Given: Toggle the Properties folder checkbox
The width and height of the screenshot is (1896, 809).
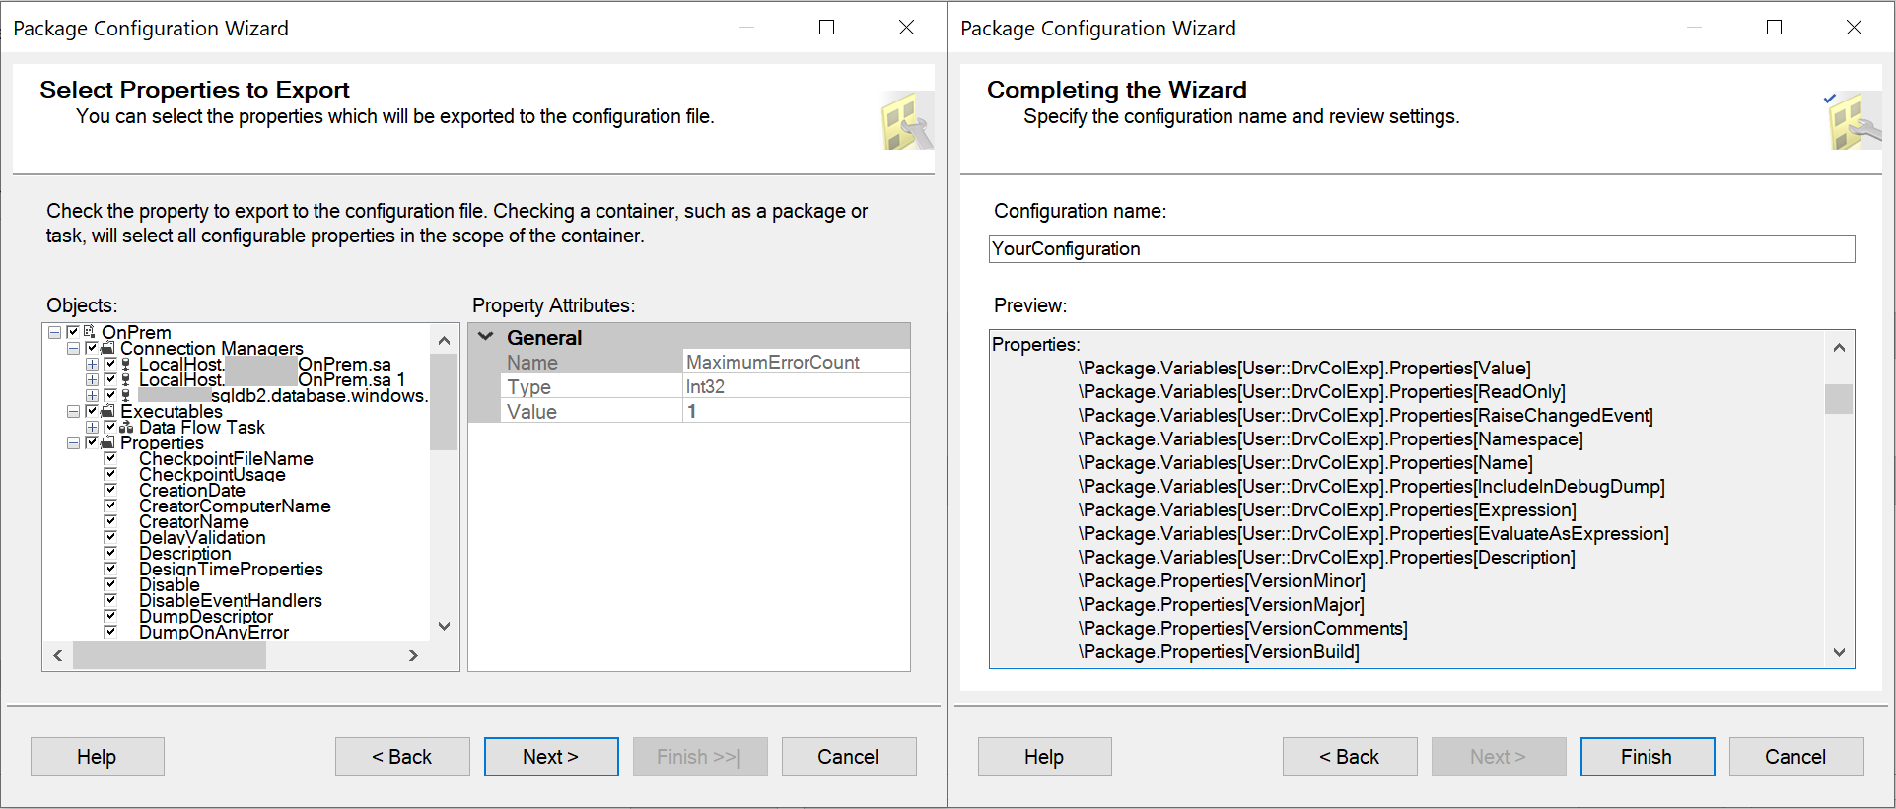Looking at the screenshot, I should coord(92,442).
